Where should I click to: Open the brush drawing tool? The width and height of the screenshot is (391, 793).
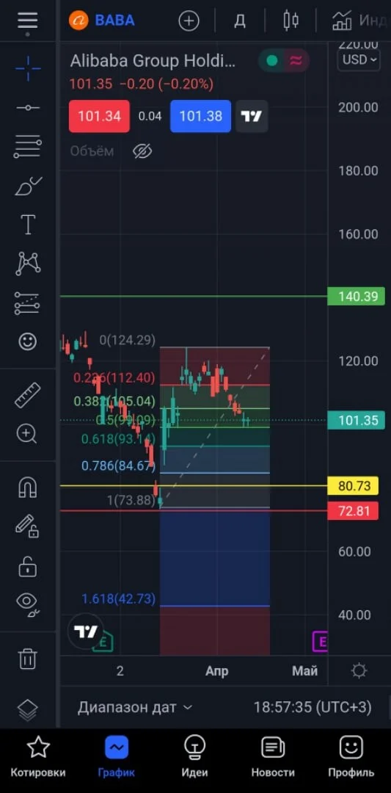click(27, 187)
